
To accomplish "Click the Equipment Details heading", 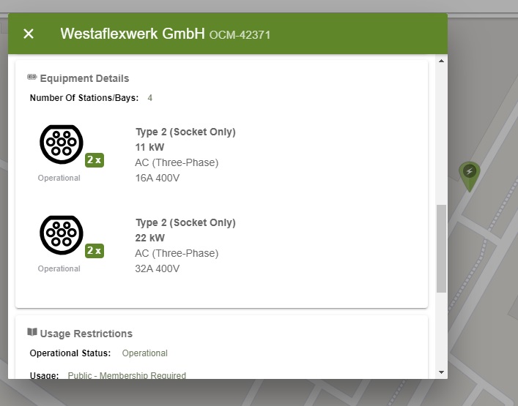I will [84, 78].
